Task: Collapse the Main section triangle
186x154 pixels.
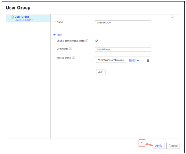Action: click(x=54, y=35)
